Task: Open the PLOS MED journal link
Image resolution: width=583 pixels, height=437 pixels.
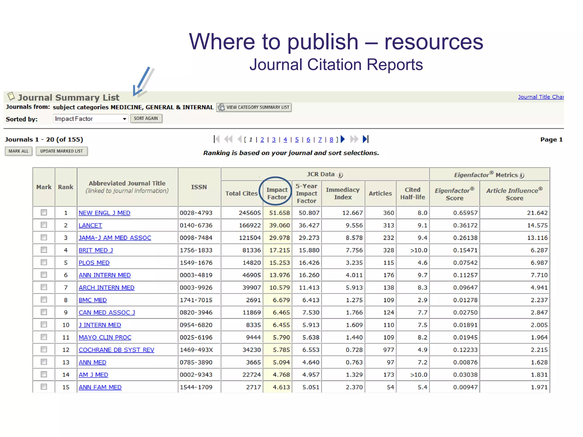Action: pyautogui.click(x=94, y=263)
